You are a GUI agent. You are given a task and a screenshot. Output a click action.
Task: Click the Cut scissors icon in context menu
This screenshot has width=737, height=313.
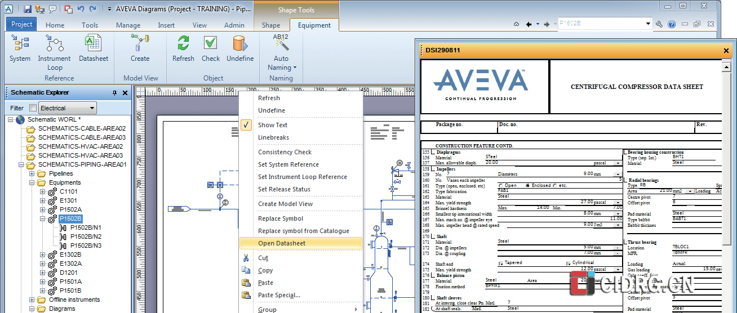[x=246, y=258]
